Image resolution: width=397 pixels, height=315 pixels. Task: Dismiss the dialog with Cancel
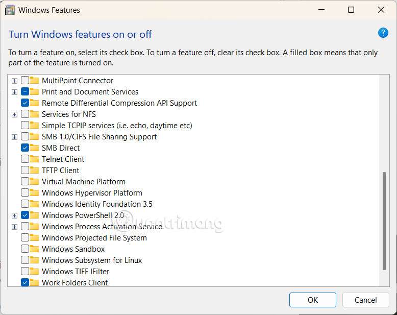tap(365, 300)
